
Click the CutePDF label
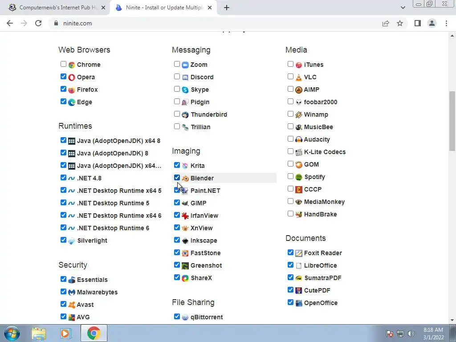(x=317, y=290)
